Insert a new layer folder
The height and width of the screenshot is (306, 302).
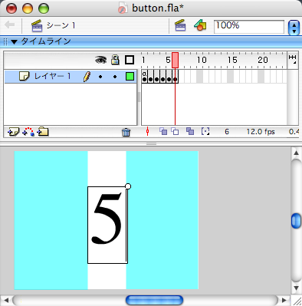point(43,132)
